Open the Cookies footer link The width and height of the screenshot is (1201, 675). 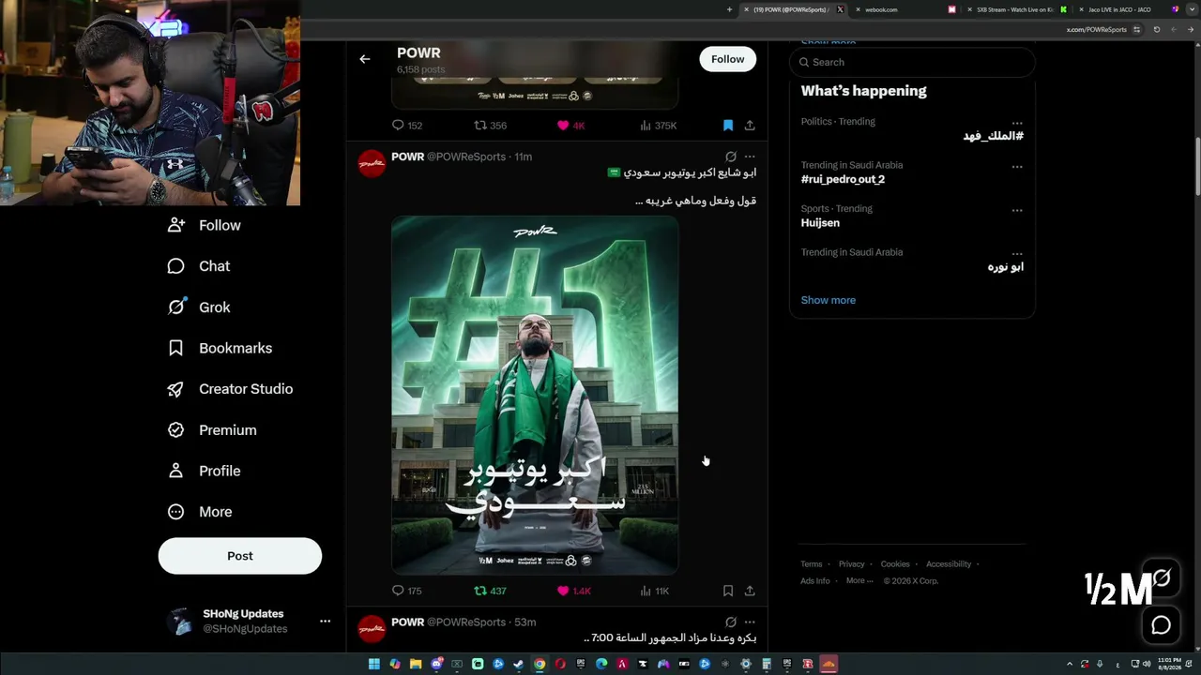pyautogui.click(x=895, y=564)
